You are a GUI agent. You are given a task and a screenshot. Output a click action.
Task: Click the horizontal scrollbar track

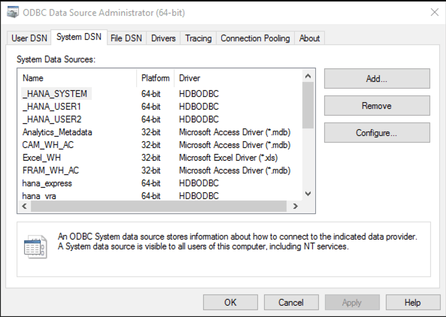point(159,207)
